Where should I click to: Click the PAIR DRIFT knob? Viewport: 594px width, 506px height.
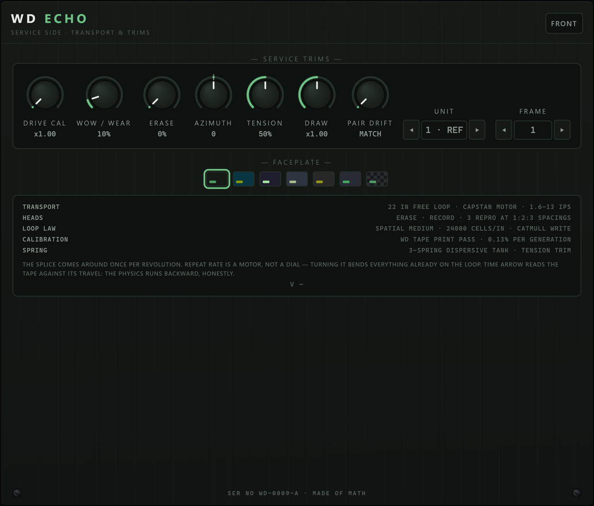[x=370, y=94]
